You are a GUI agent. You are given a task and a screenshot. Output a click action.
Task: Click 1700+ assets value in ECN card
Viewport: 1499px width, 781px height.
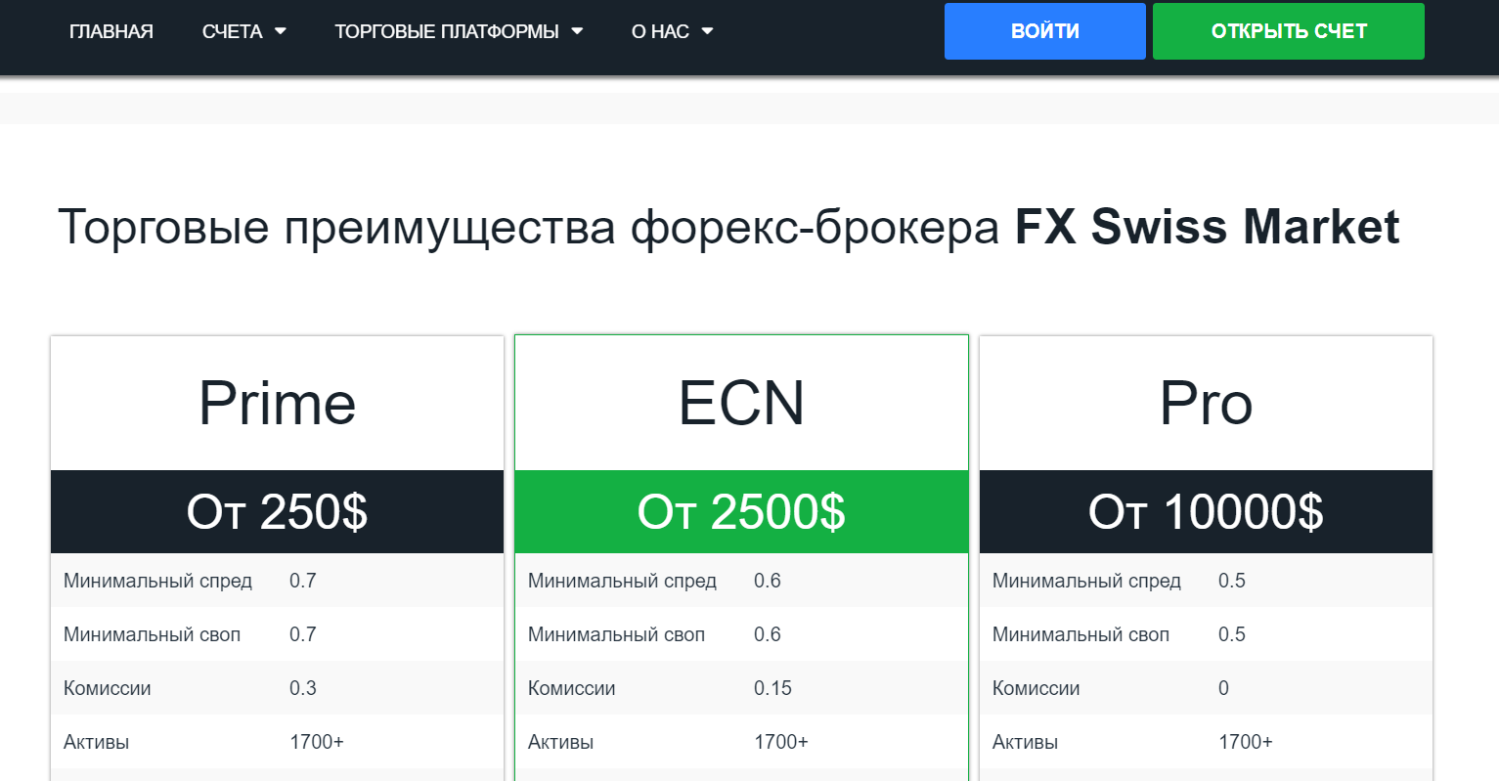click(781, 742)
